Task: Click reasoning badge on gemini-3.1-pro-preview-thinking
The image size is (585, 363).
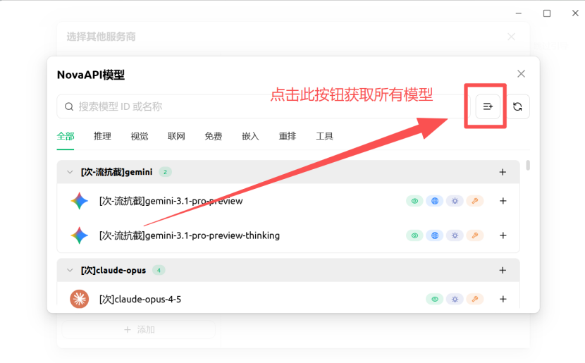Action: [455, 235]
